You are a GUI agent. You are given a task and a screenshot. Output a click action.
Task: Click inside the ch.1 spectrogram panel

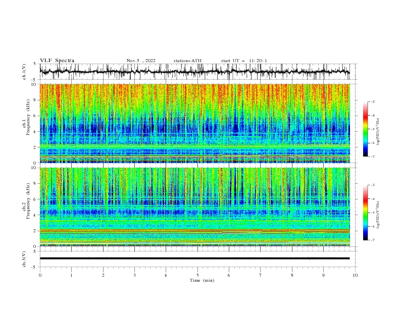coord(194,123)
